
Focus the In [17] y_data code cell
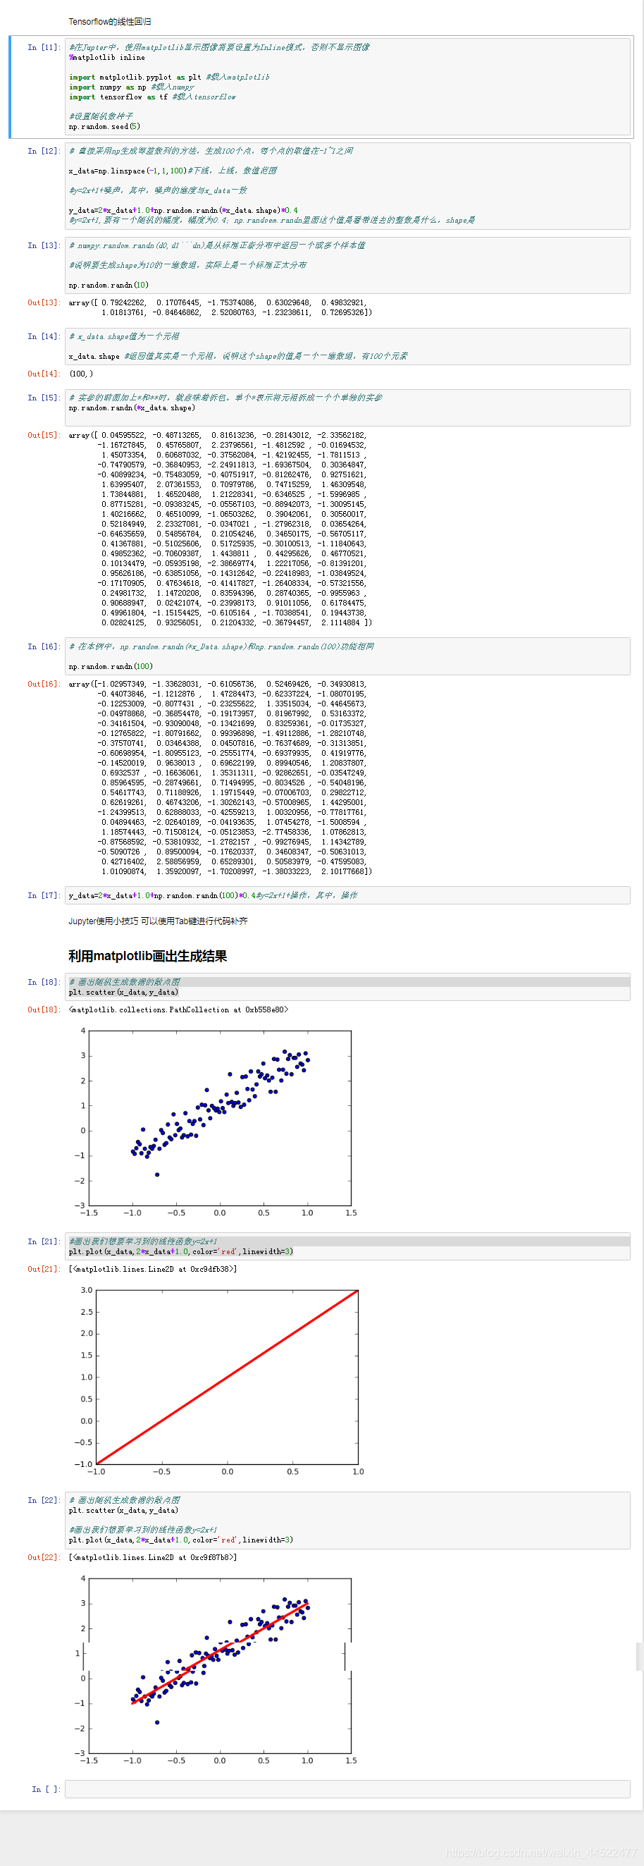click(x=347, y=895)
